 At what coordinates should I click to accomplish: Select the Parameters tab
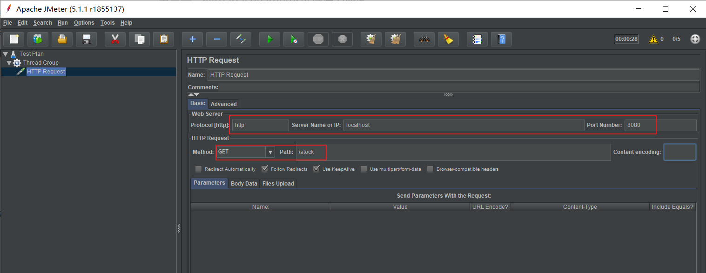(209, 183)
